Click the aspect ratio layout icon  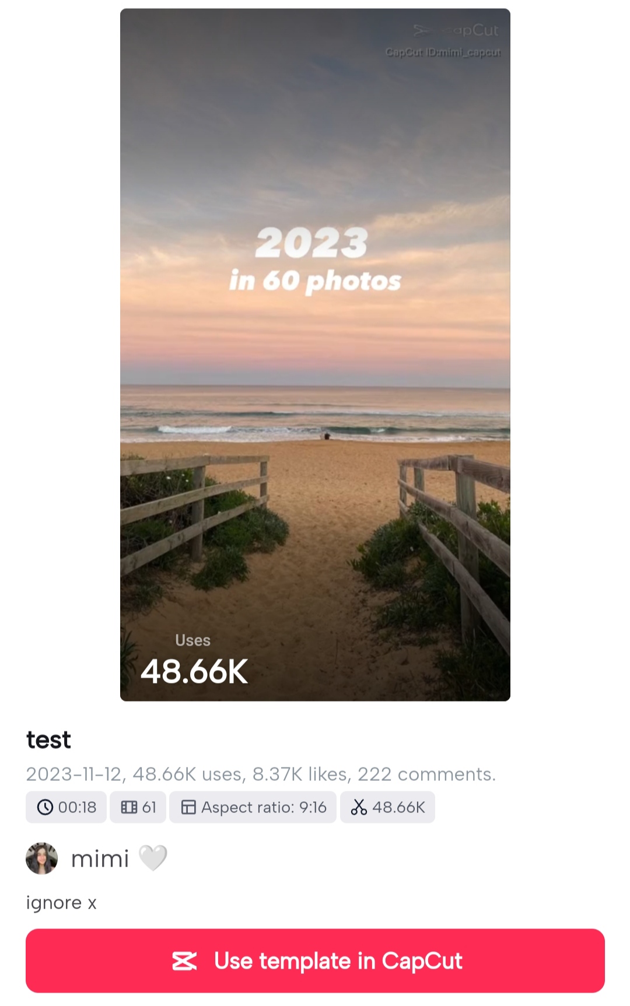coord(189,807)
